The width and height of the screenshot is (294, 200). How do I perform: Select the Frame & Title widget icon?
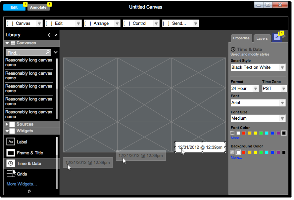tap(11, 153)
